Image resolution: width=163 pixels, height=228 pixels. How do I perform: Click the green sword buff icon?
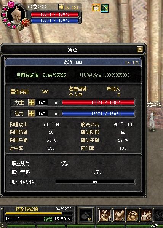click(x=105, y=8)
